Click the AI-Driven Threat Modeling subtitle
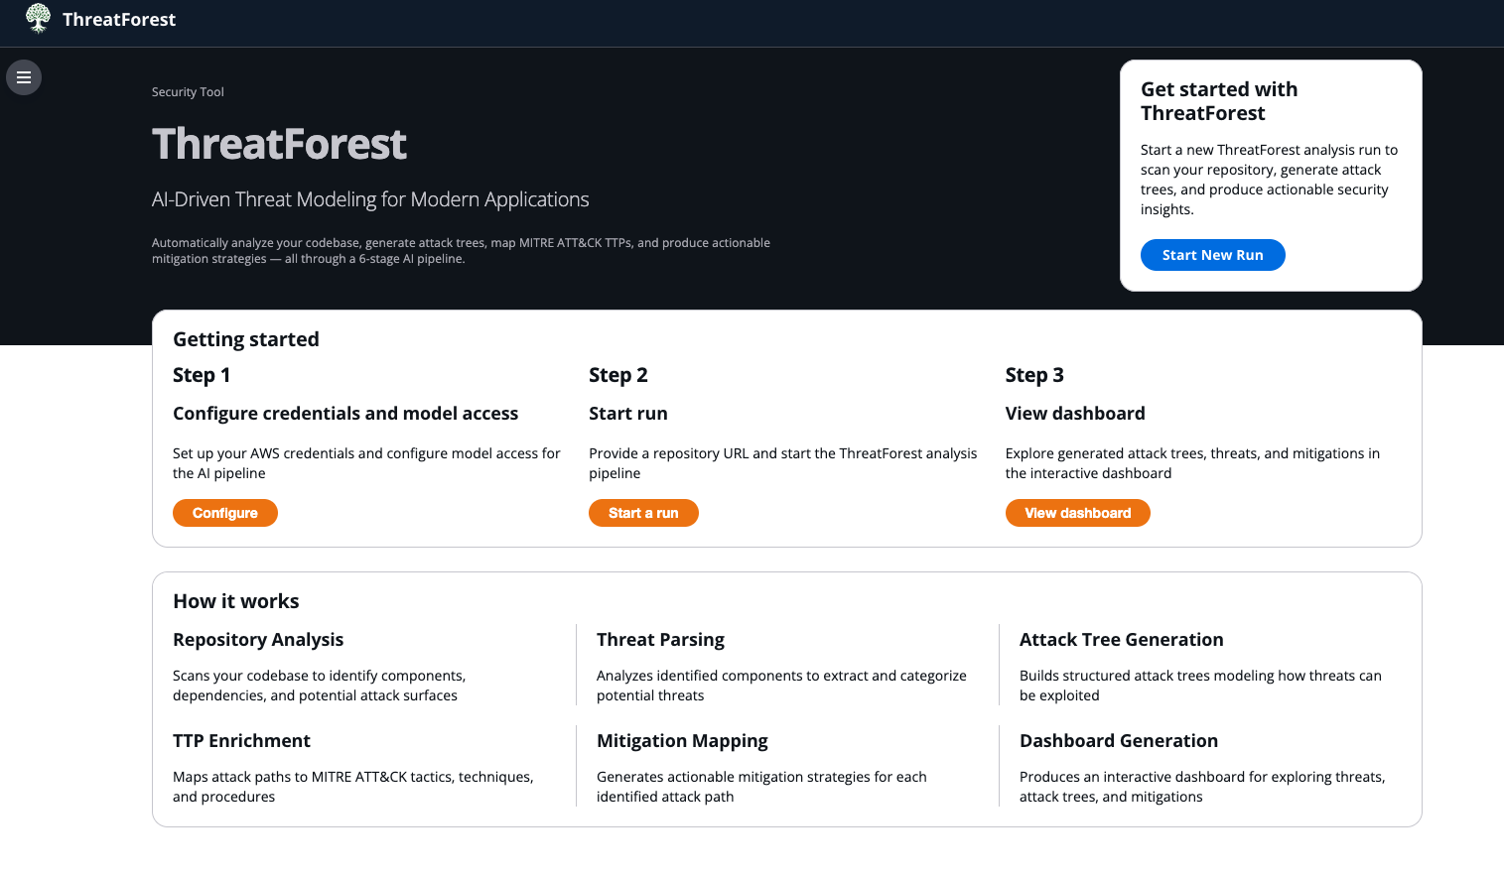Viewport: 1504px width, 877px height. [x=369, y=198]
